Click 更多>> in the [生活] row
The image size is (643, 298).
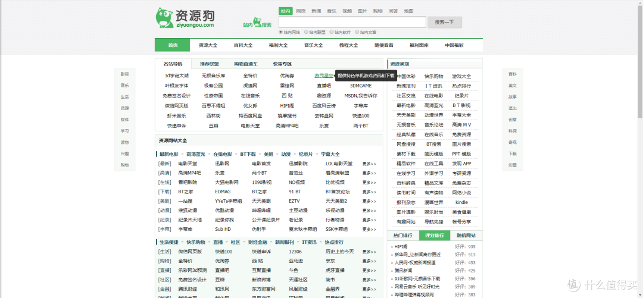[x=369, y=252]
